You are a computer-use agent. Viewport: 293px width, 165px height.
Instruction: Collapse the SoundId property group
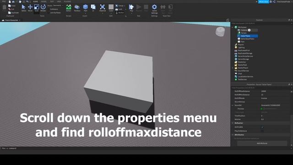tap(233, 105)
